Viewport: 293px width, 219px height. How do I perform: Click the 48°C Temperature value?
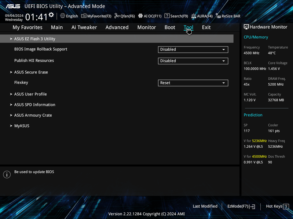[272, 53]
